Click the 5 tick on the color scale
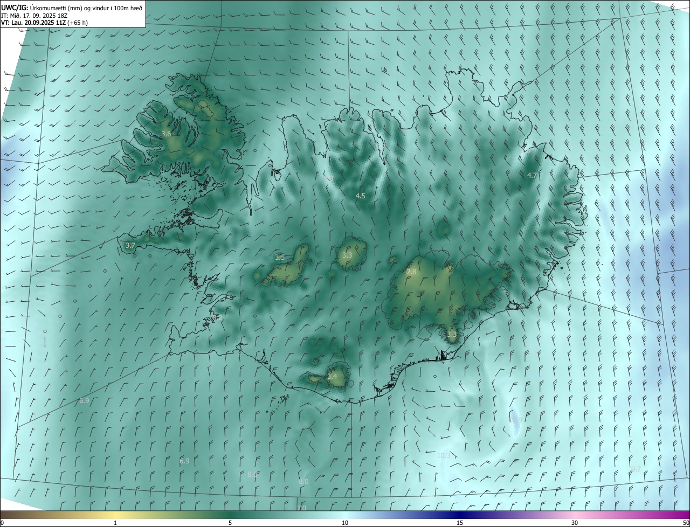 [230, 523]
